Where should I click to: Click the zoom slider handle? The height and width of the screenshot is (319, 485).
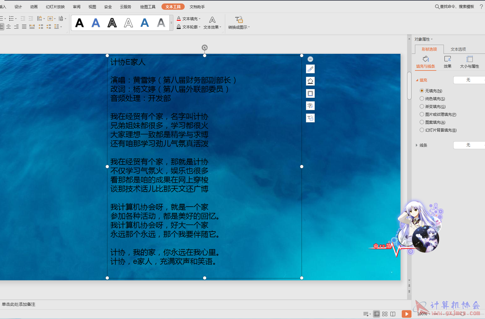coord(462,314)
